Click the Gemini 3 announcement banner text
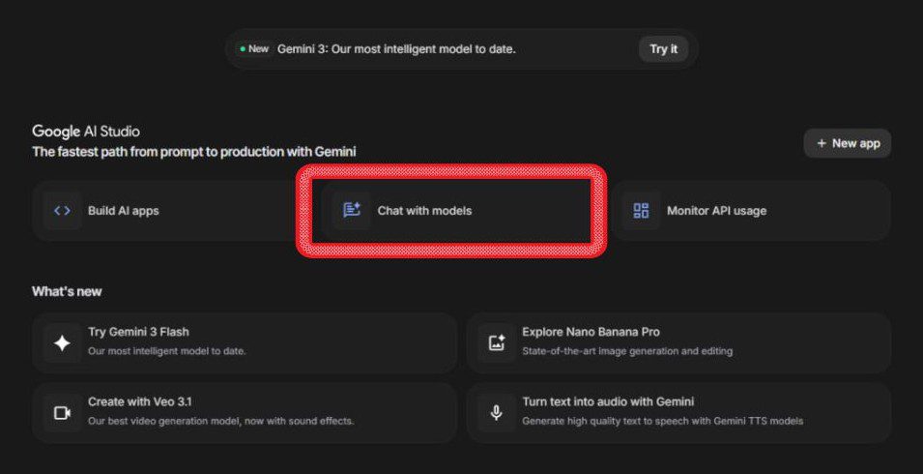This screenshot has height=474, width=923. pyautogui.click(x=396, y=49)
